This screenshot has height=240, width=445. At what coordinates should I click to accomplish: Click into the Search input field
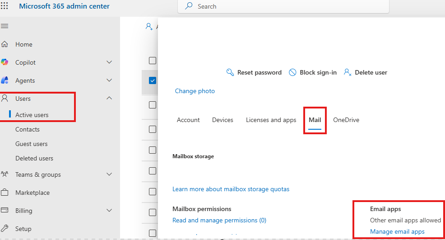[x=283, y=6]
